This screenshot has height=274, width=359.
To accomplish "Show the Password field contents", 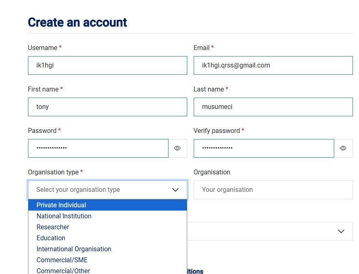I will [x=177, y=148].
